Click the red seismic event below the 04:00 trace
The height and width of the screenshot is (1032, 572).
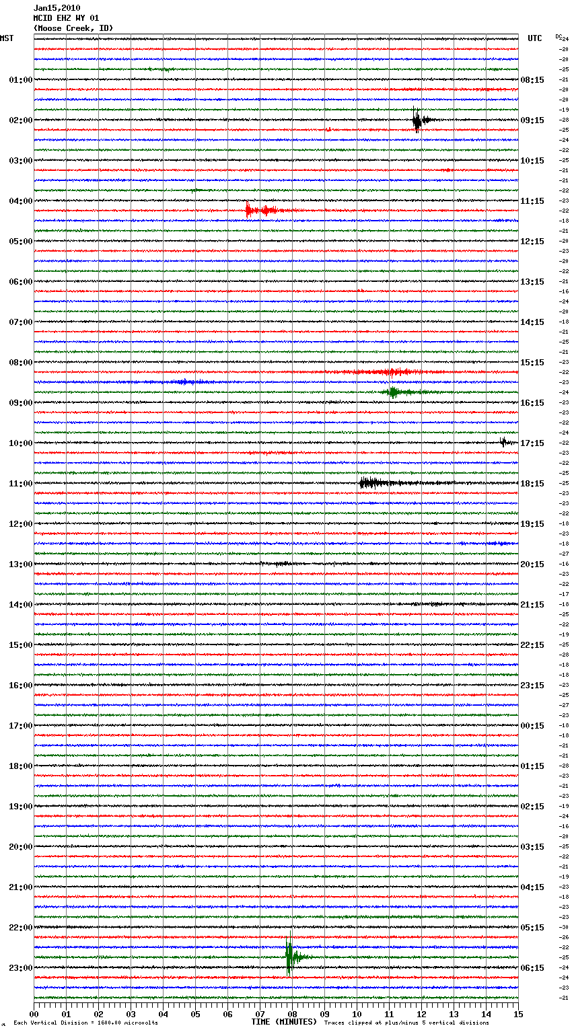click(x=258, y=210)
